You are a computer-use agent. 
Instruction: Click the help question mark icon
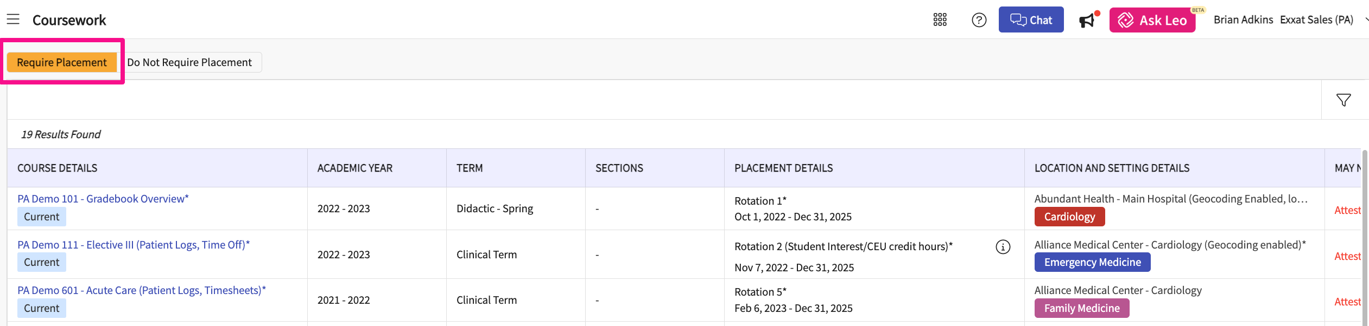tap(979, 20)
